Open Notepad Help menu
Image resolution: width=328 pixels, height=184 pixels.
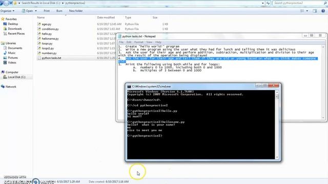click(x=158, y=42)
